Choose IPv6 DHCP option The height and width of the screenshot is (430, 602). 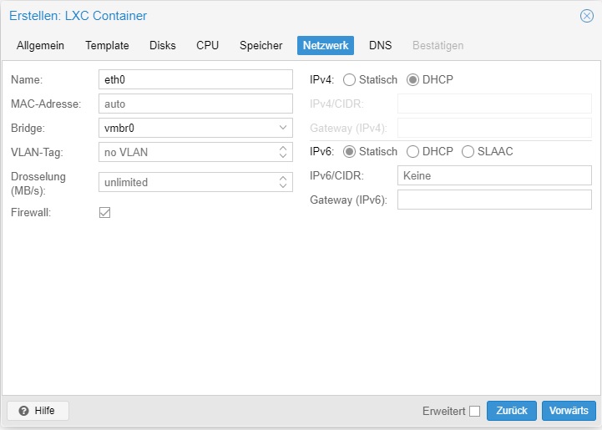click(x=412, y=152)
